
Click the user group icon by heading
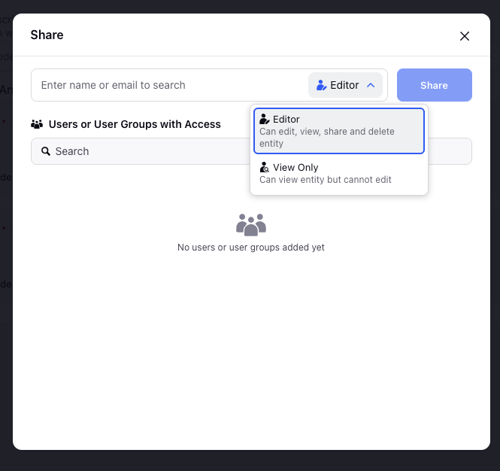[37, 124]
